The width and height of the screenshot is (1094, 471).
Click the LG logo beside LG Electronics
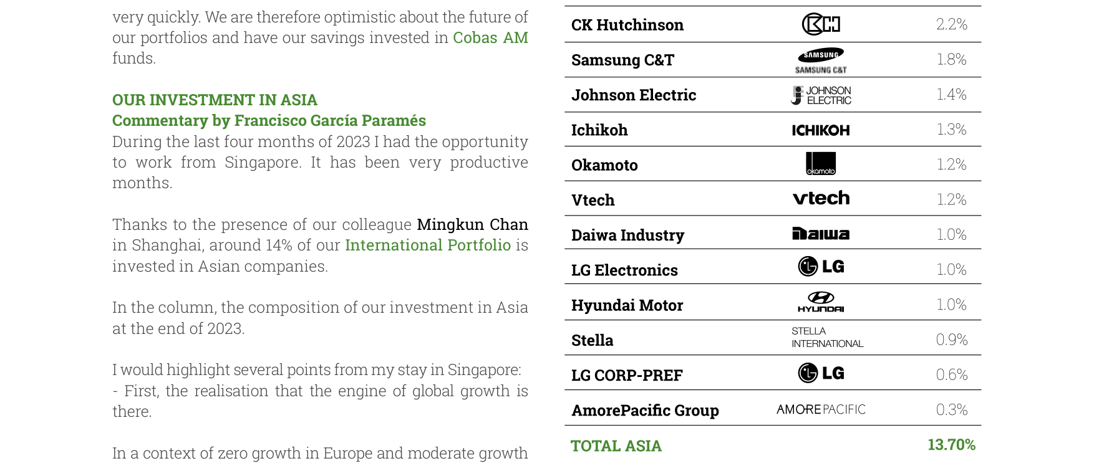point(821,266)
